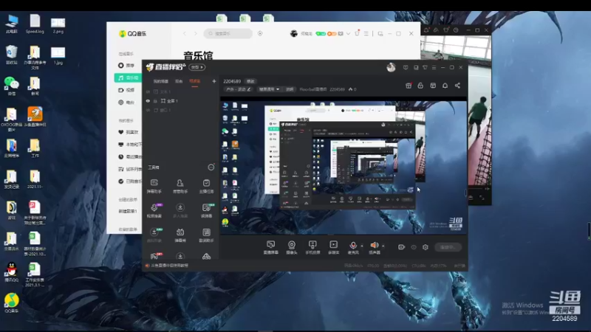Open the streamer tasks tool
This screenshot has width=591, height=332.
[x=206, y=186]
